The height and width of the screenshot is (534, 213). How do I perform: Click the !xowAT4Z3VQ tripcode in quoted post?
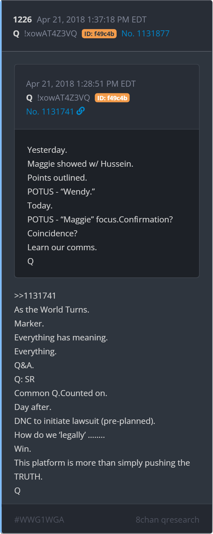(64, 98)
